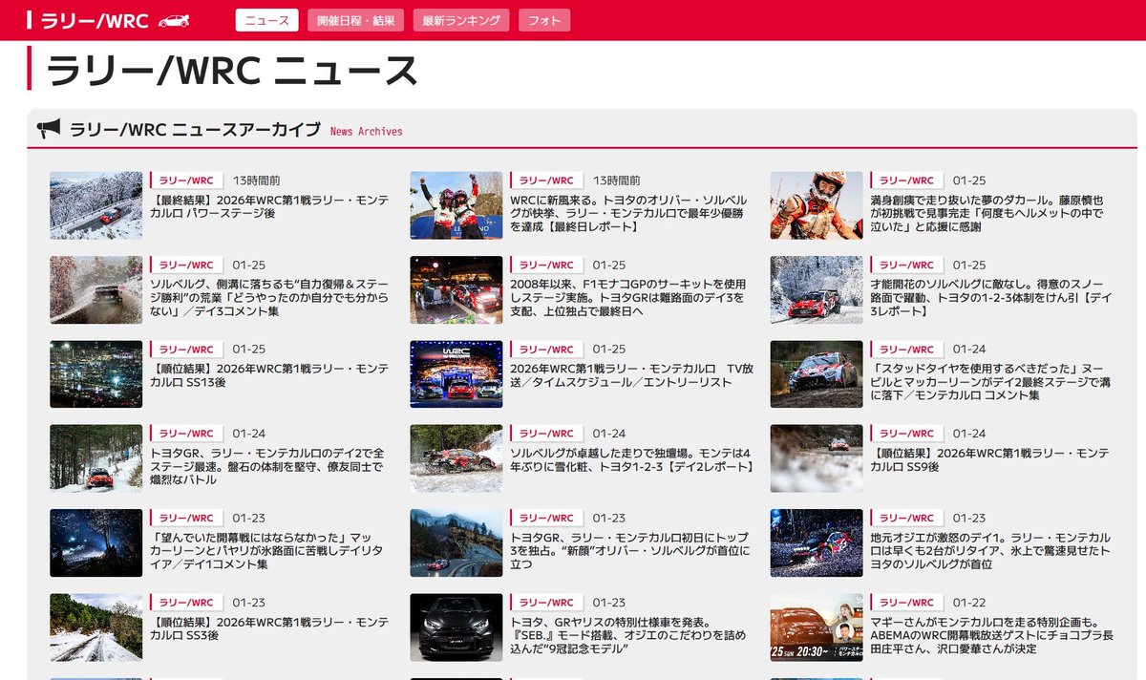Select the ニュース tab in the top navigation
This screenshot has height=680, width=1146.
[265, 19]
